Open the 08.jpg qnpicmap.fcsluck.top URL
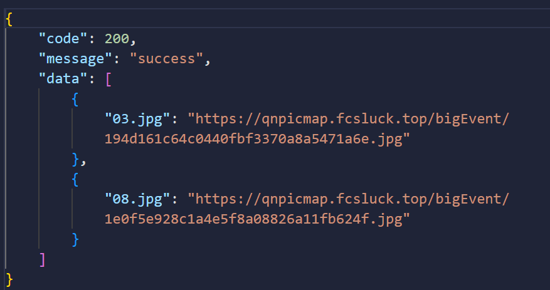Screen dimensions: 550x290 352,199
